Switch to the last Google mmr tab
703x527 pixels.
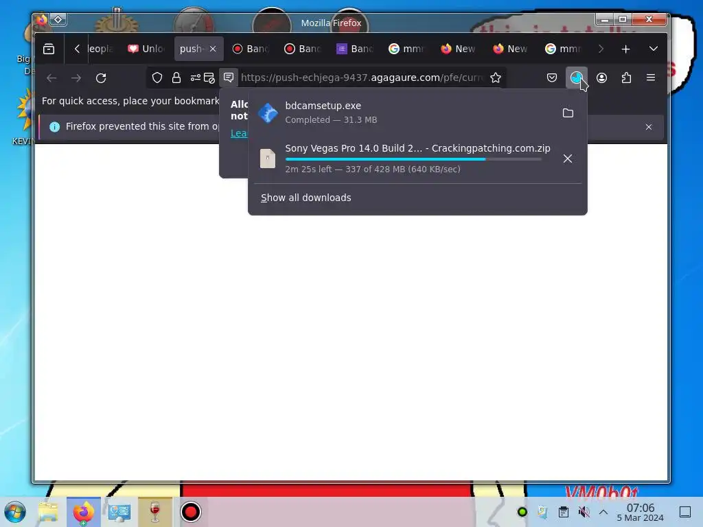(563, 49)
